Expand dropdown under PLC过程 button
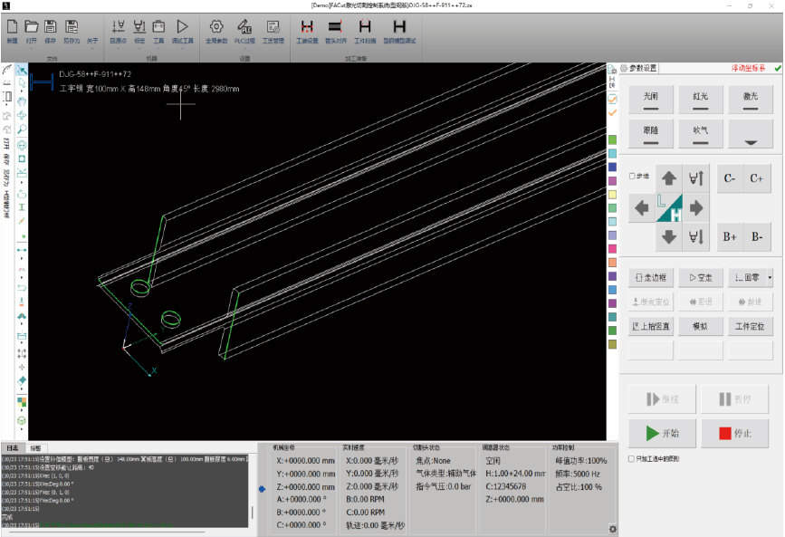 (244, 49)
